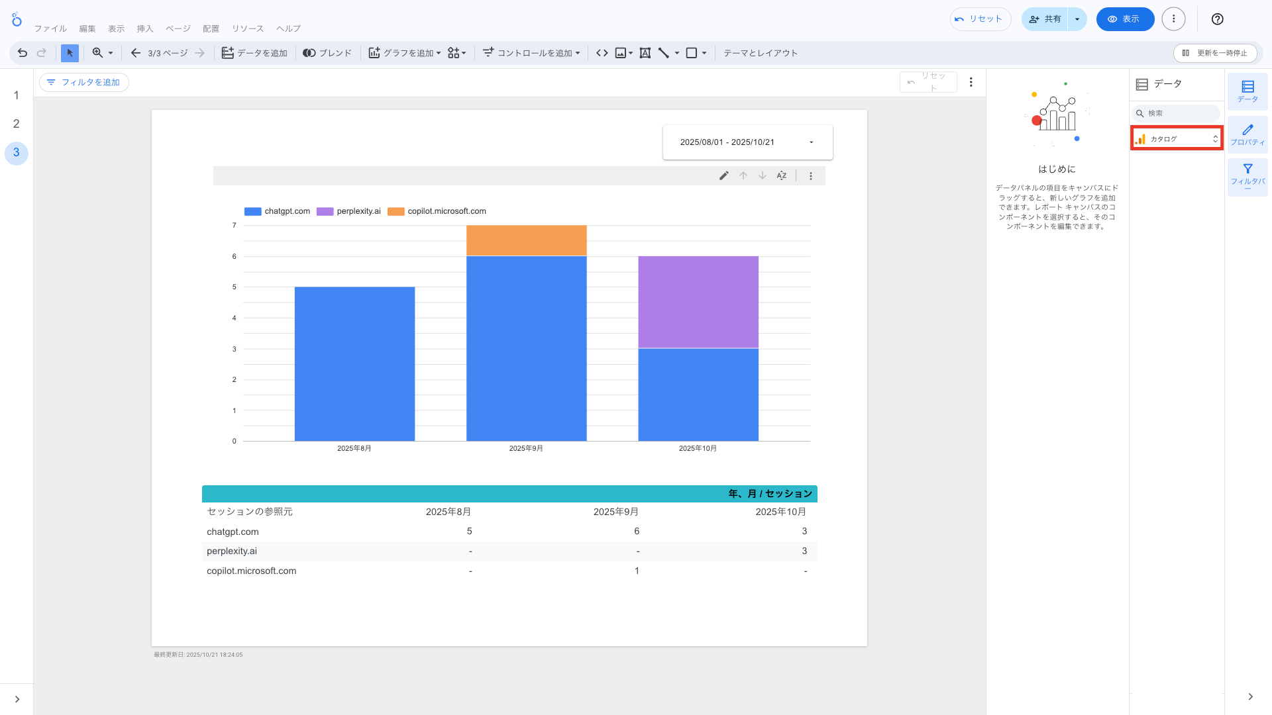Click the フィルタを追加 button
The width and height of the screenshot is (1272, 715).
point(84,82)
